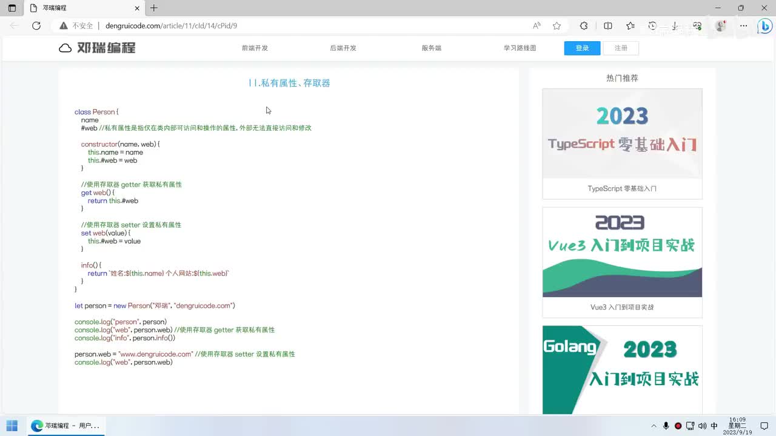
Task: Reload the page with refresh icon
Action: point(36,25)
